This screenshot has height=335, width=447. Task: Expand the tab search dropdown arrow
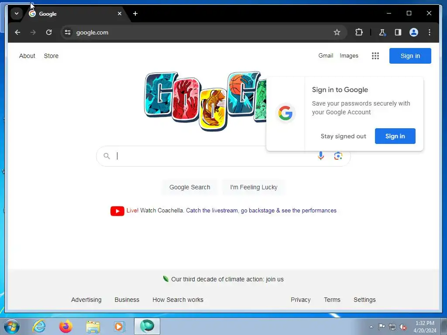[17, 14]
